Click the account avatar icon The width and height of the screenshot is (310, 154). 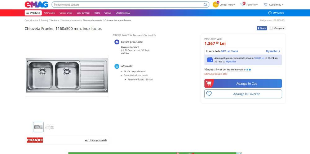215,5
